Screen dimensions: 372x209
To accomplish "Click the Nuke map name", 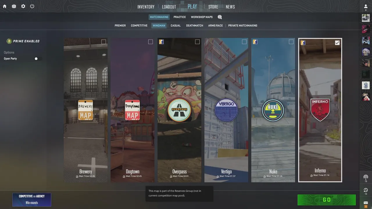I will pyautogui.click(x=273, y=172).
